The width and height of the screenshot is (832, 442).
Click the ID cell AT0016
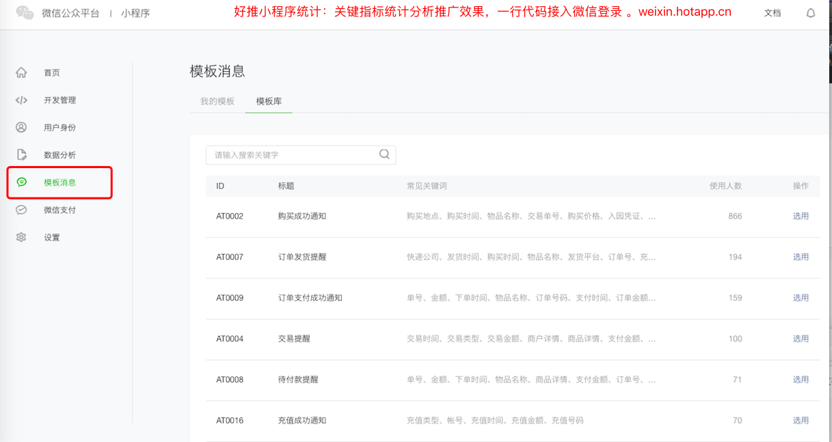tap(230, 421)
